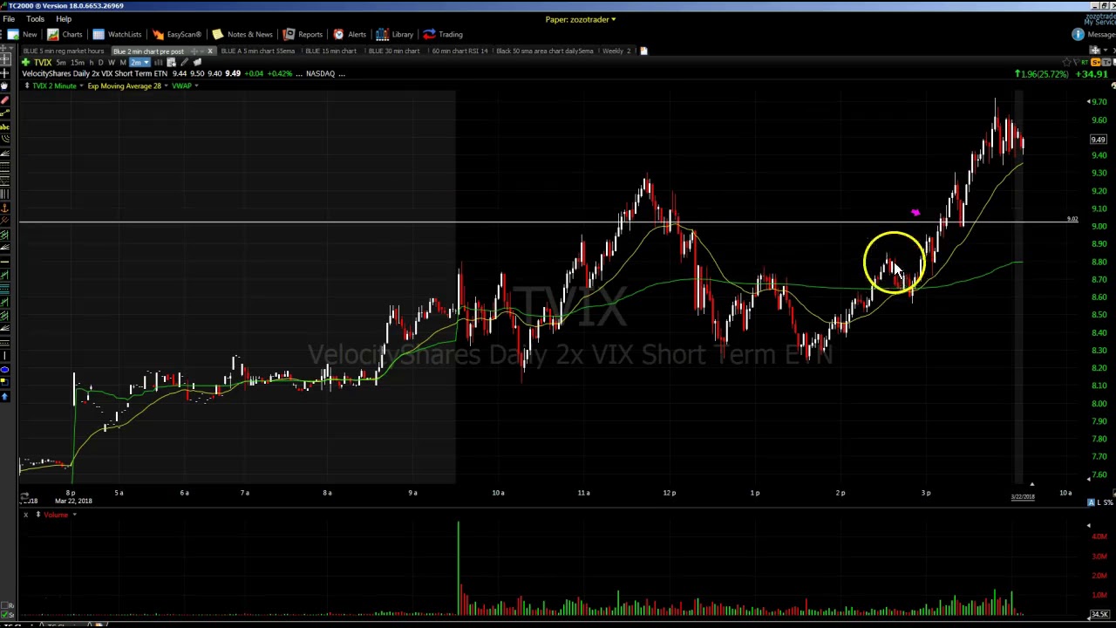Click the TVIX ticker symbol
1116x628 pixels.
pyautogui.click(x=43, y=62)
